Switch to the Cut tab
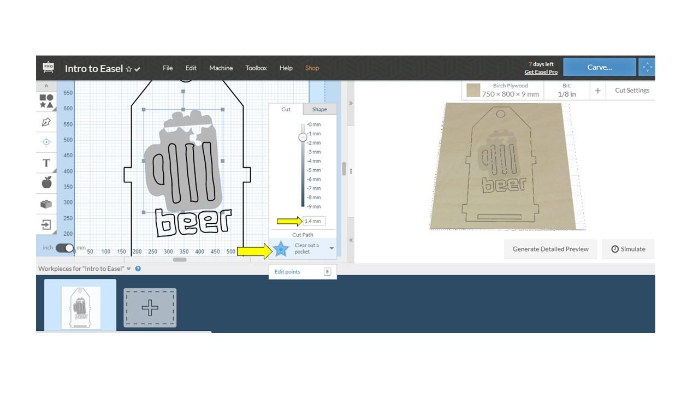This screenshot has height=393, width=699. point(286,109)
